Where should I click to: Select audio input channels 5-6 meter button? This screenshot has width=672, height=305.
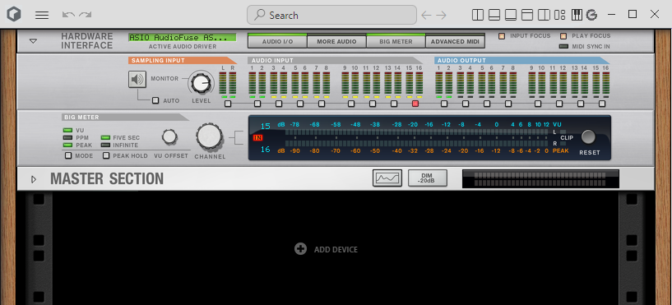click(300, 104)
